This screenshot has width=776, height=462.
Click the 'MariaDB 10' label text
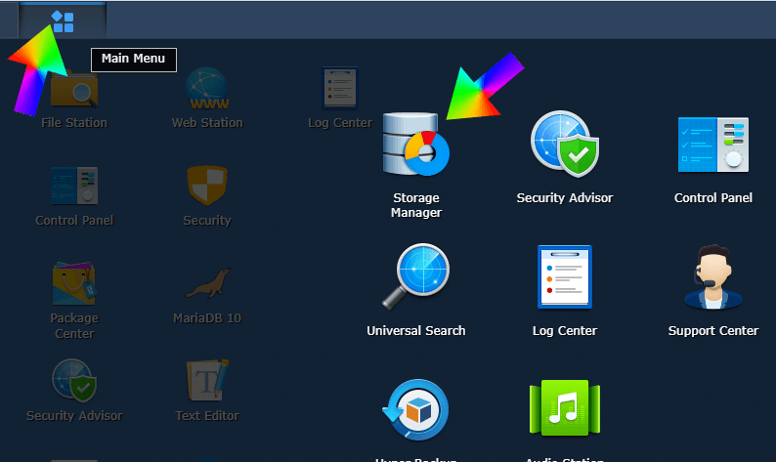click(207, 318)
